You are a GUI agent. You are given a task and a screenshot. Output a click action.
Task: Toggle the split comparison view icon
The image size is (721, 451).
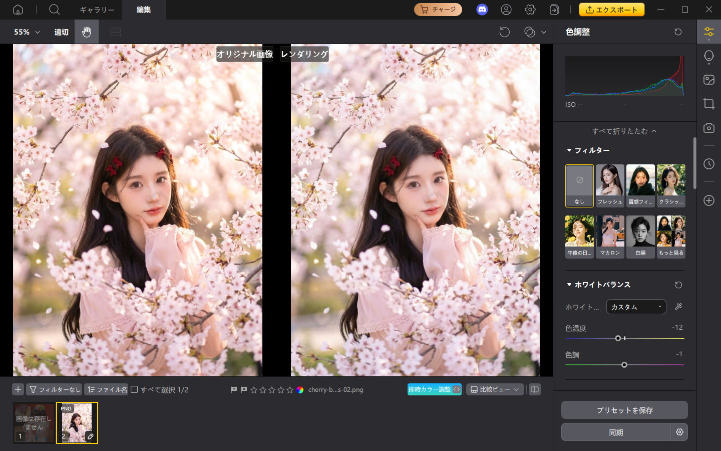(x=534, y=389)
